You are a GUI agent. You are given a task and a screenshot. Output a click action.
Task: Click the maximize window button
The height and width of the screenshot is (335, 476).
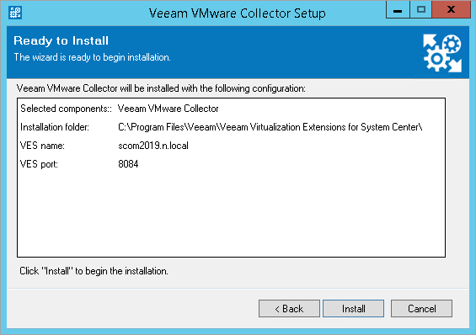point(420,10)
